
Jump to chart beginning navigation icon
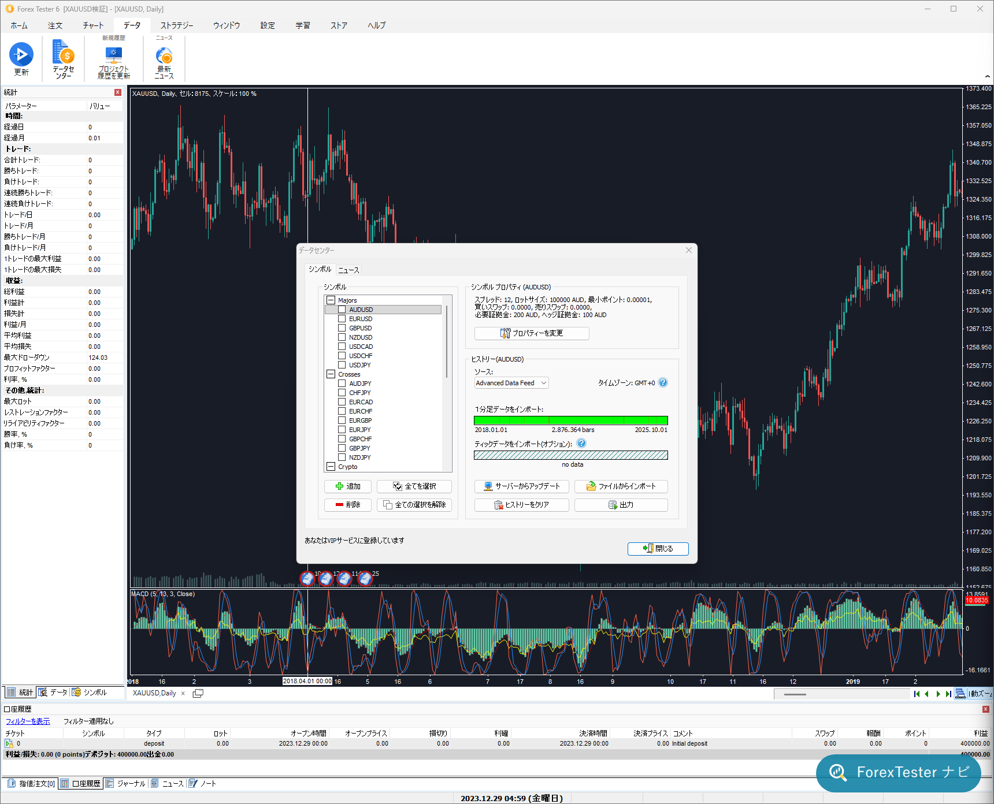point(917,694)
